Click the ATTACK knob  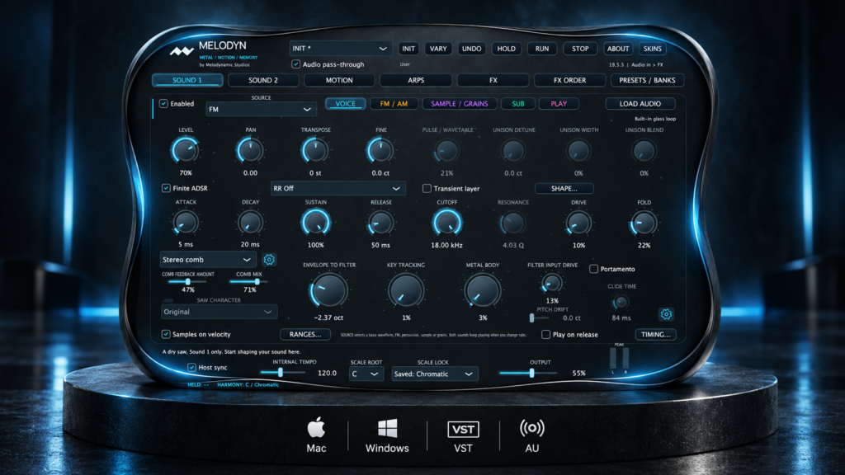(186, 223)
